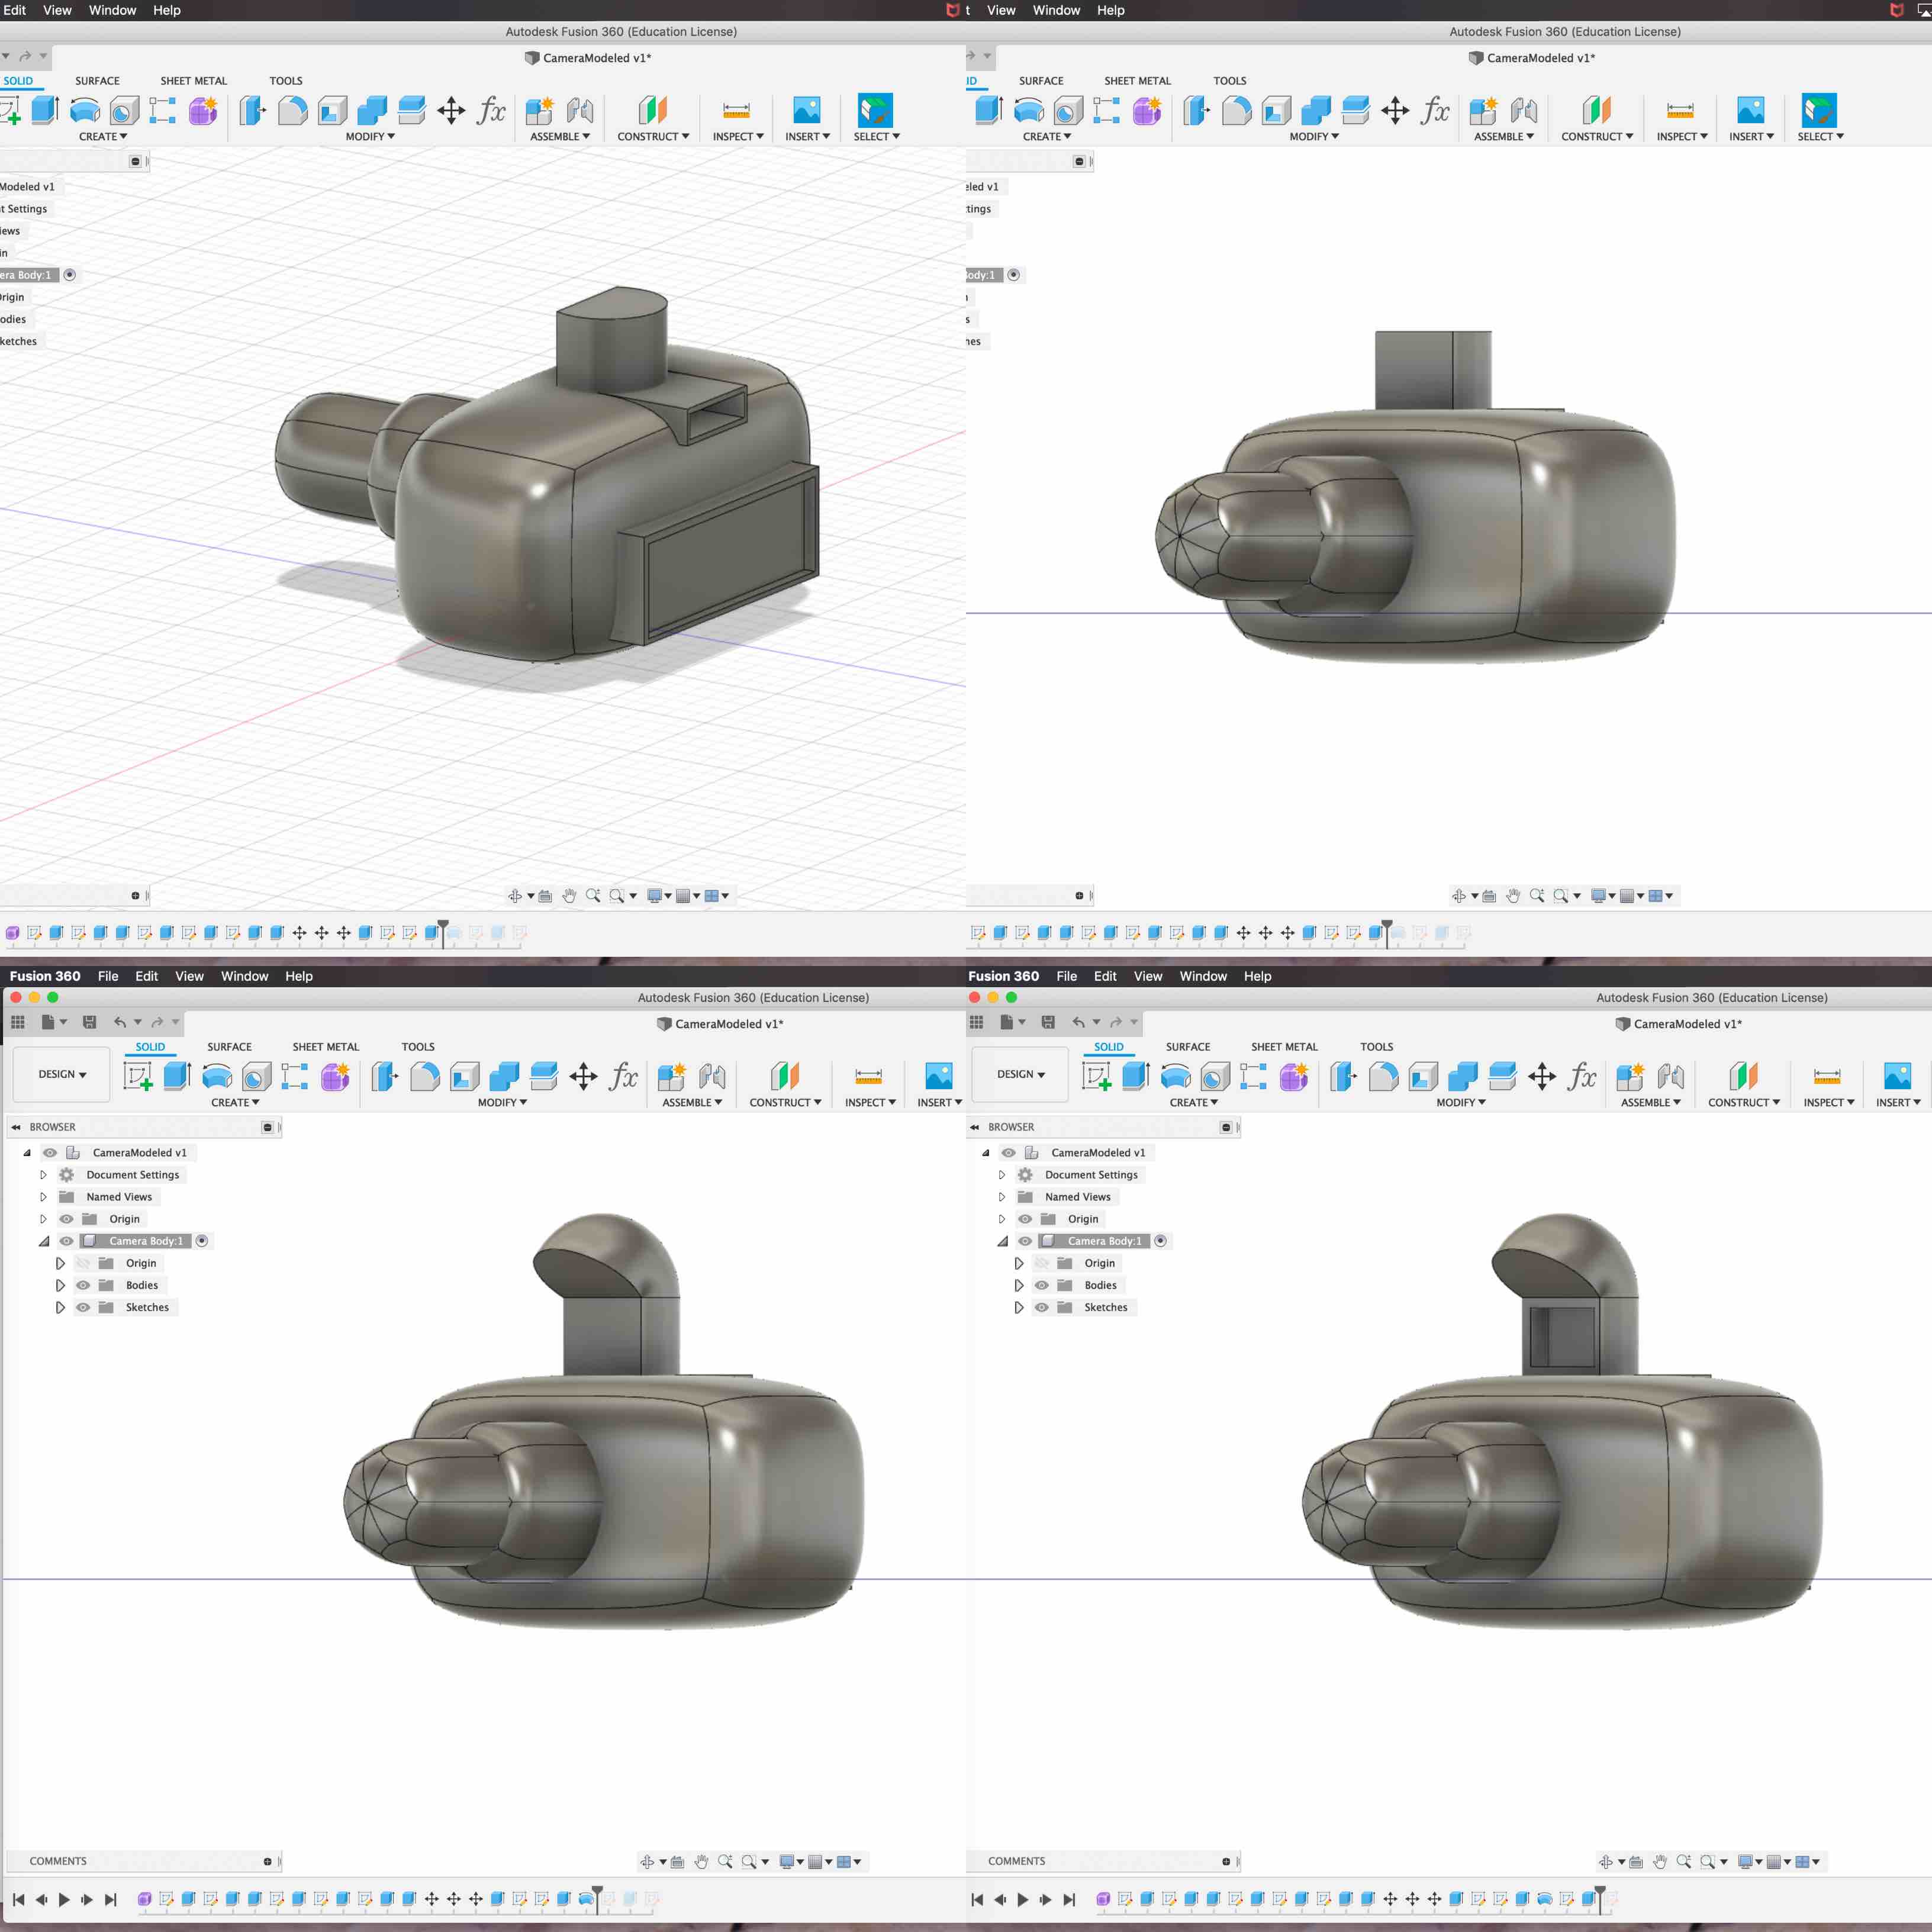This screenshot has width=1932, height=1932.
Task: Save the design in lower-left window
Action: (89, 1022)
